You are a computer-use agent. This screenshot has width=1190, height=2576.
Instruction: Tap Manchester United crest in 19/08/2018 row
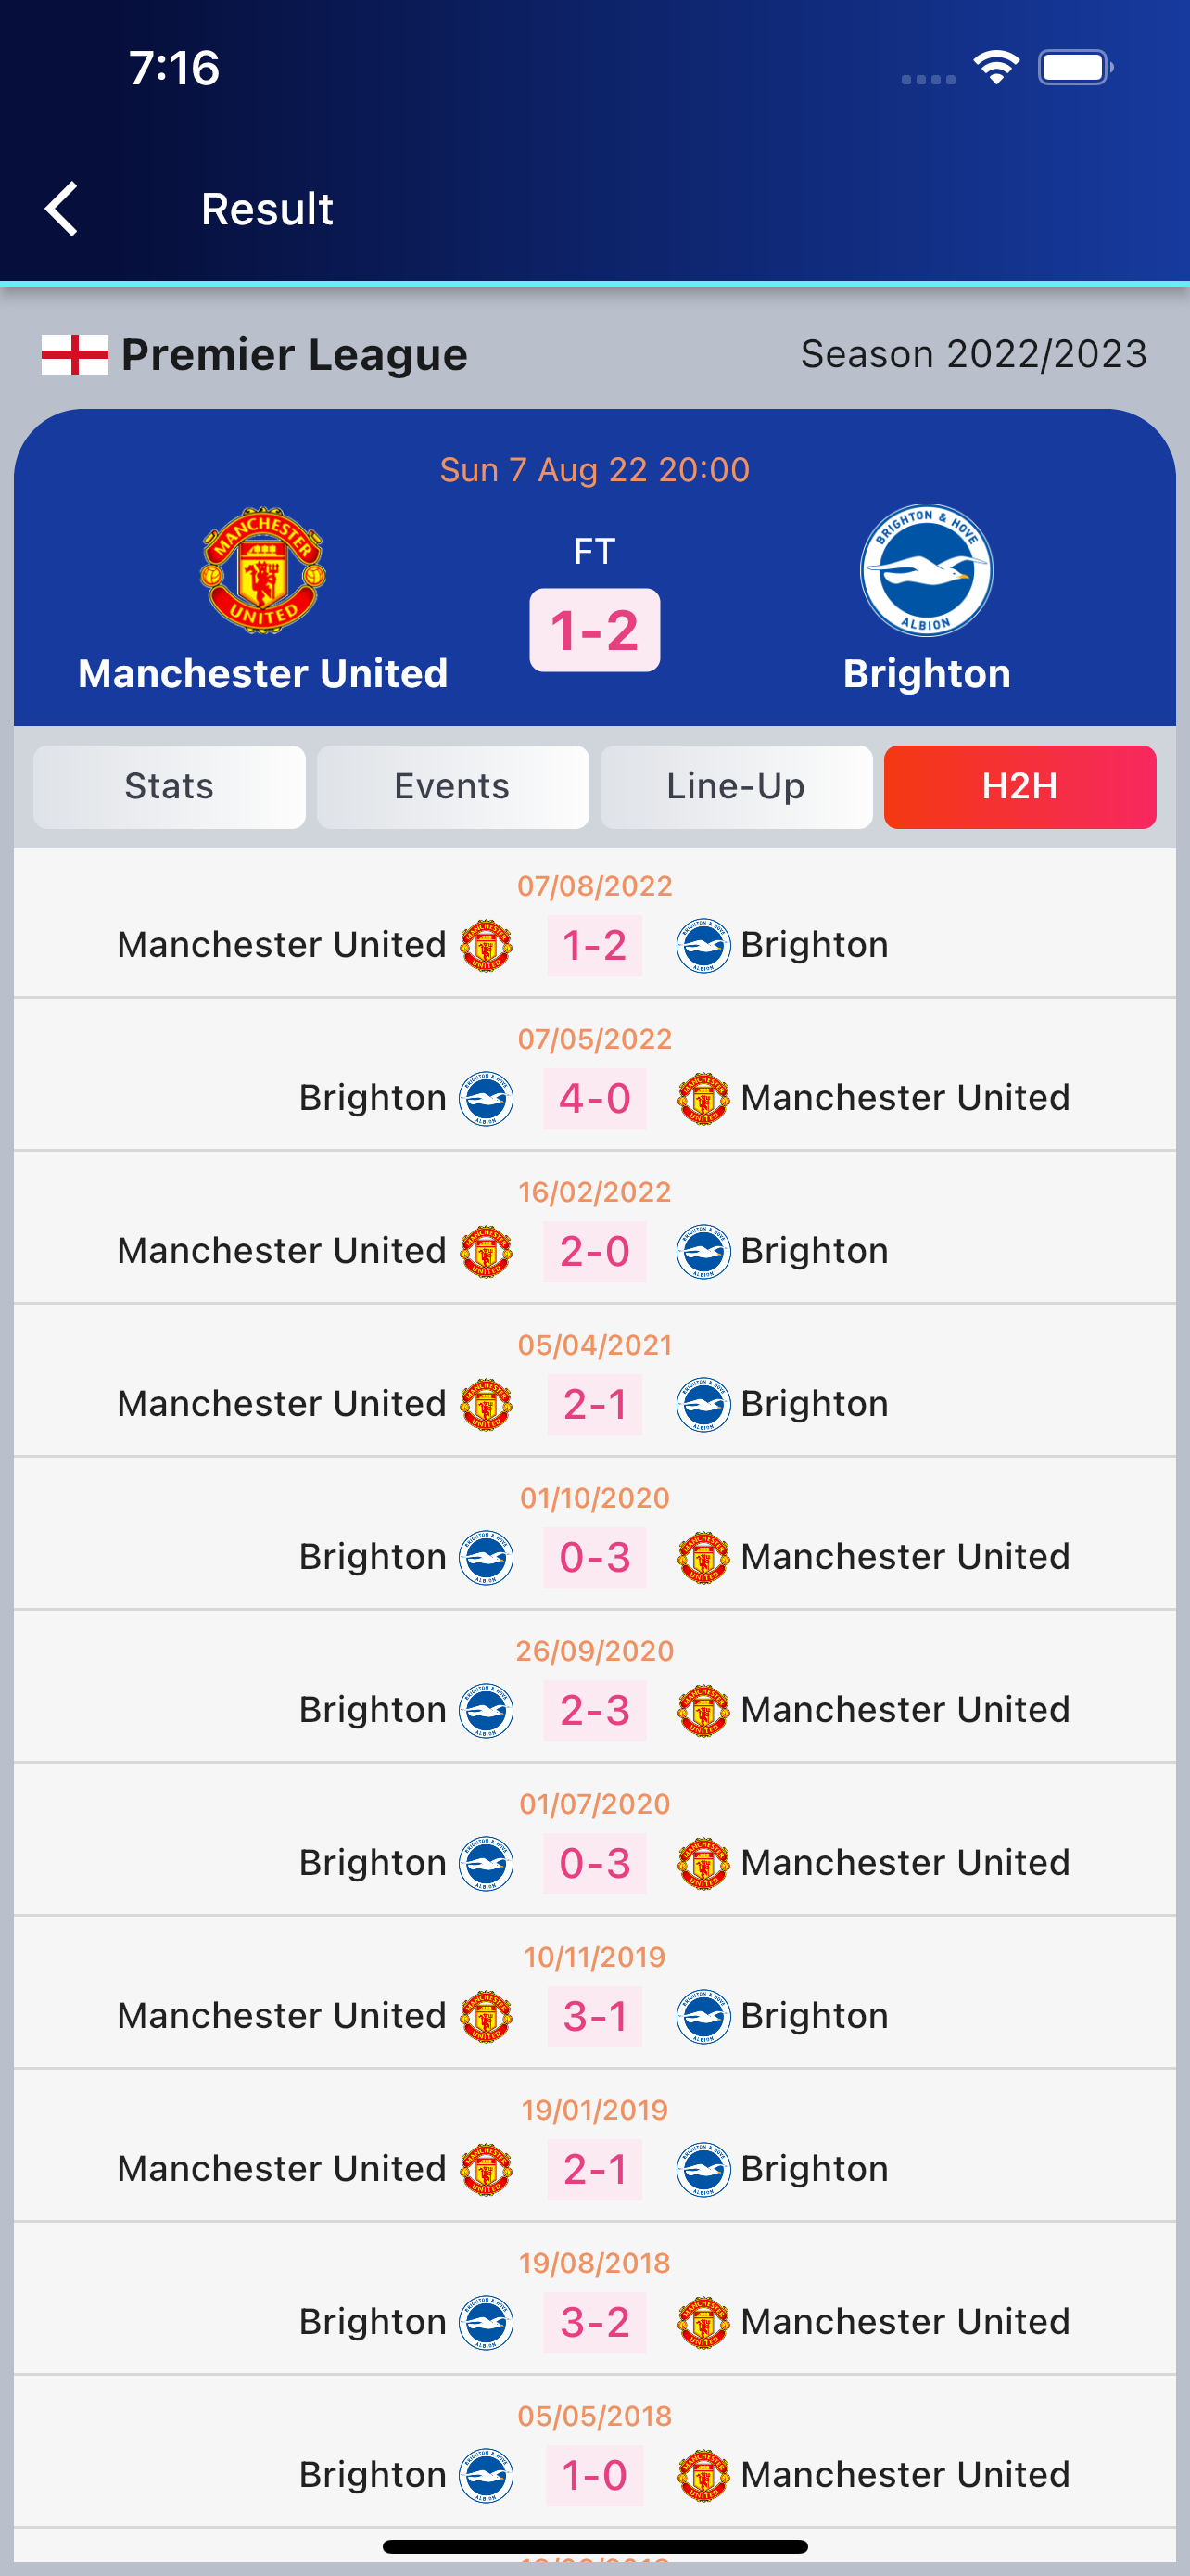point(703,2322)
